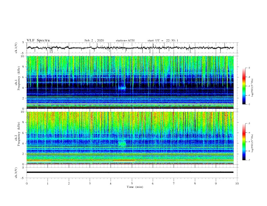Click the "Time (min)" axis title
The width and height of the screenshot is (267, 206).
[135, 187]
